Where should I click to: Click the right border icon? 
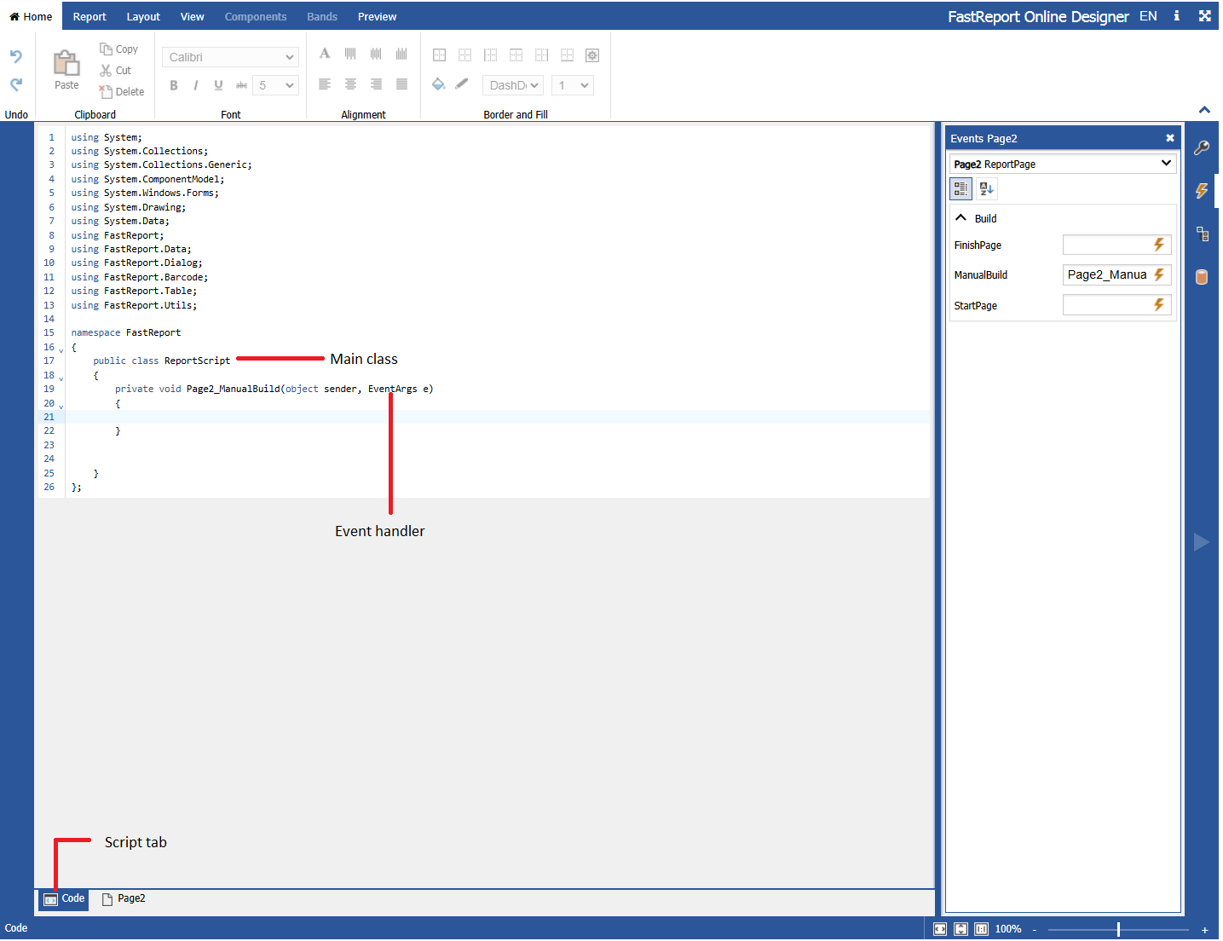(542, 55)
